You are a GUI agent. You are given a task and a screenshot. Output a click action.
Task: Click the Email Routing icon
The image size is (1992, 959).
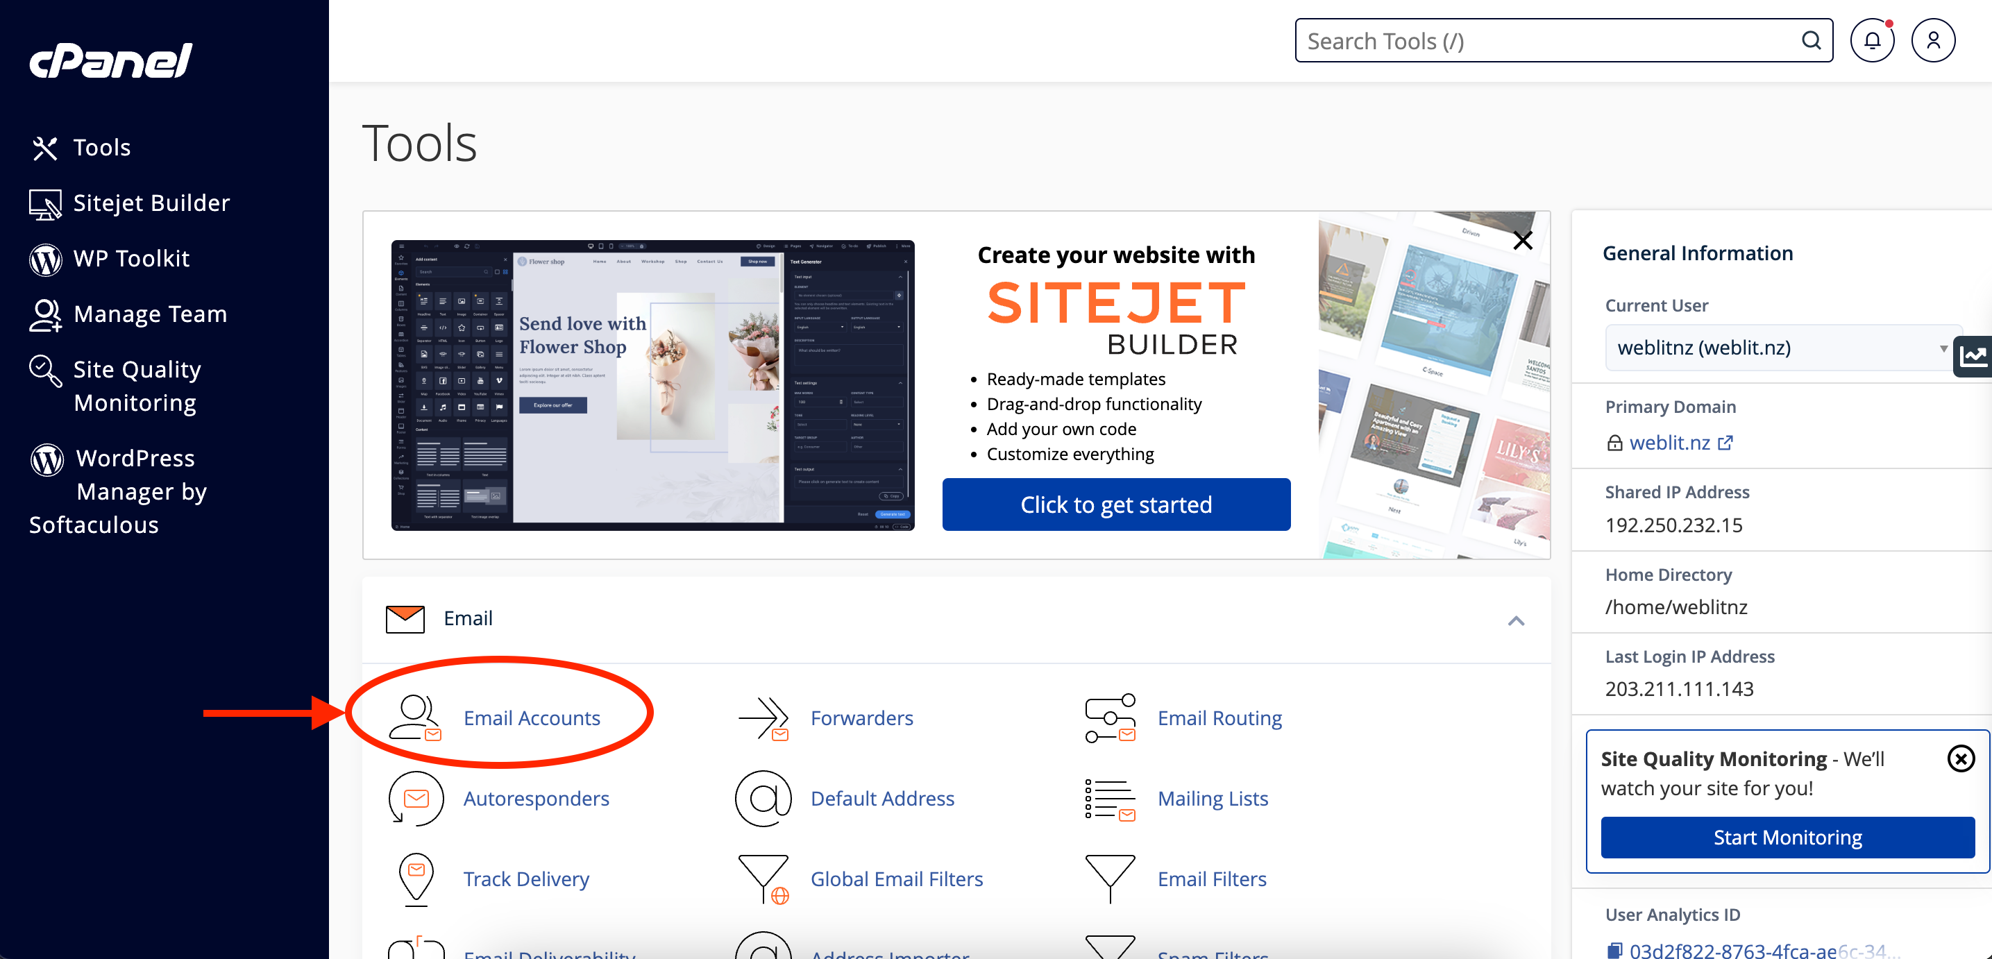(1111, 718)
